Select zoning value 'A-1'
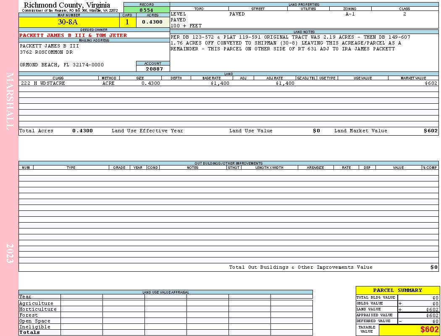 click(x=350, y=14)
